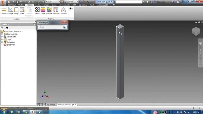The height and width of the screenshot is (114, 203).
Task: Close the Loop Length dialog
Action: click(x=64, y=22)
